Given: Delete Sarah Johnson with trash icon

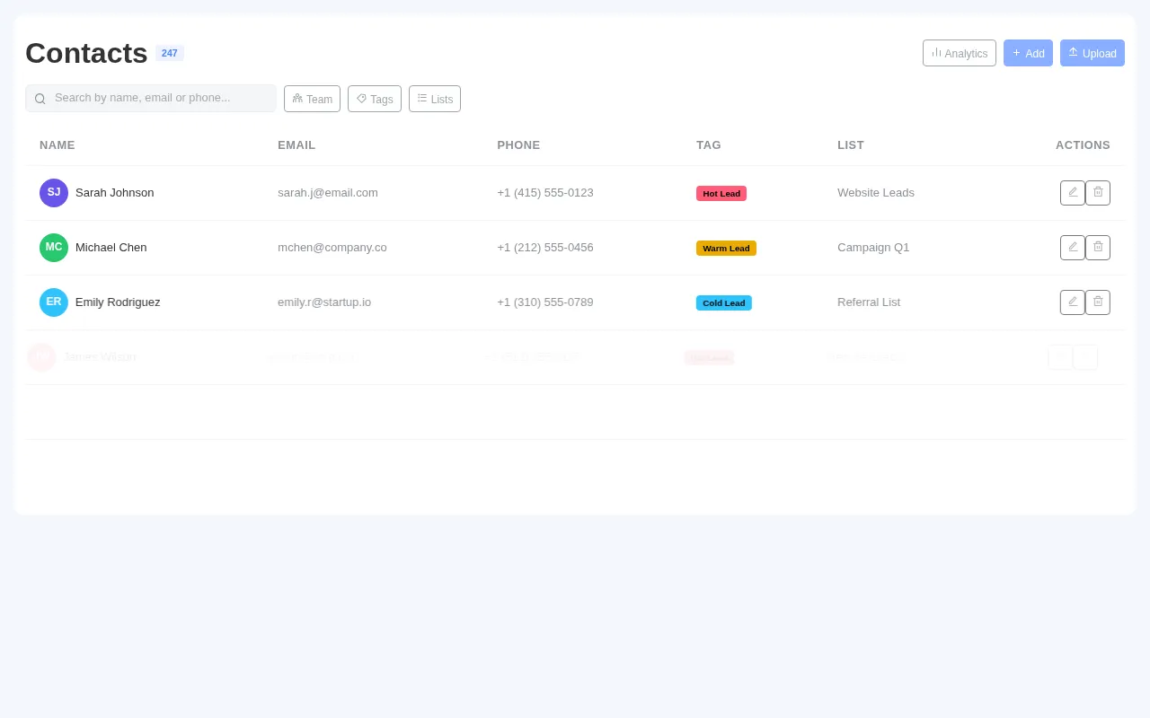Looking at the screenshot, I should click(x=1097, y=192).
